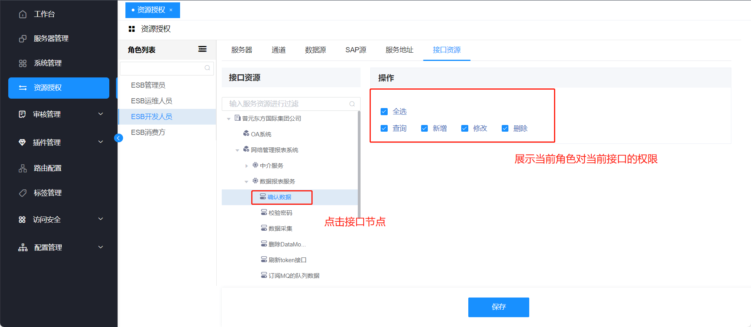Click the 保存 button
The image size is (751, 327).
(499, 307)
